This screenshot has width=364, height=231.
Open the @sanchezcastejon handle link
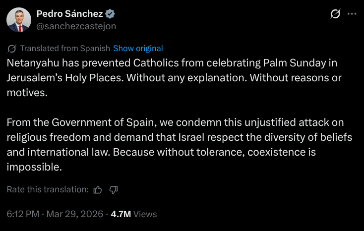pyautogui.click(x=76, y=25)
